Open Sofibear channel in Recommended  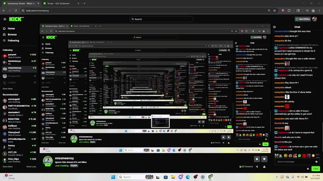click(x=19, y=127)
